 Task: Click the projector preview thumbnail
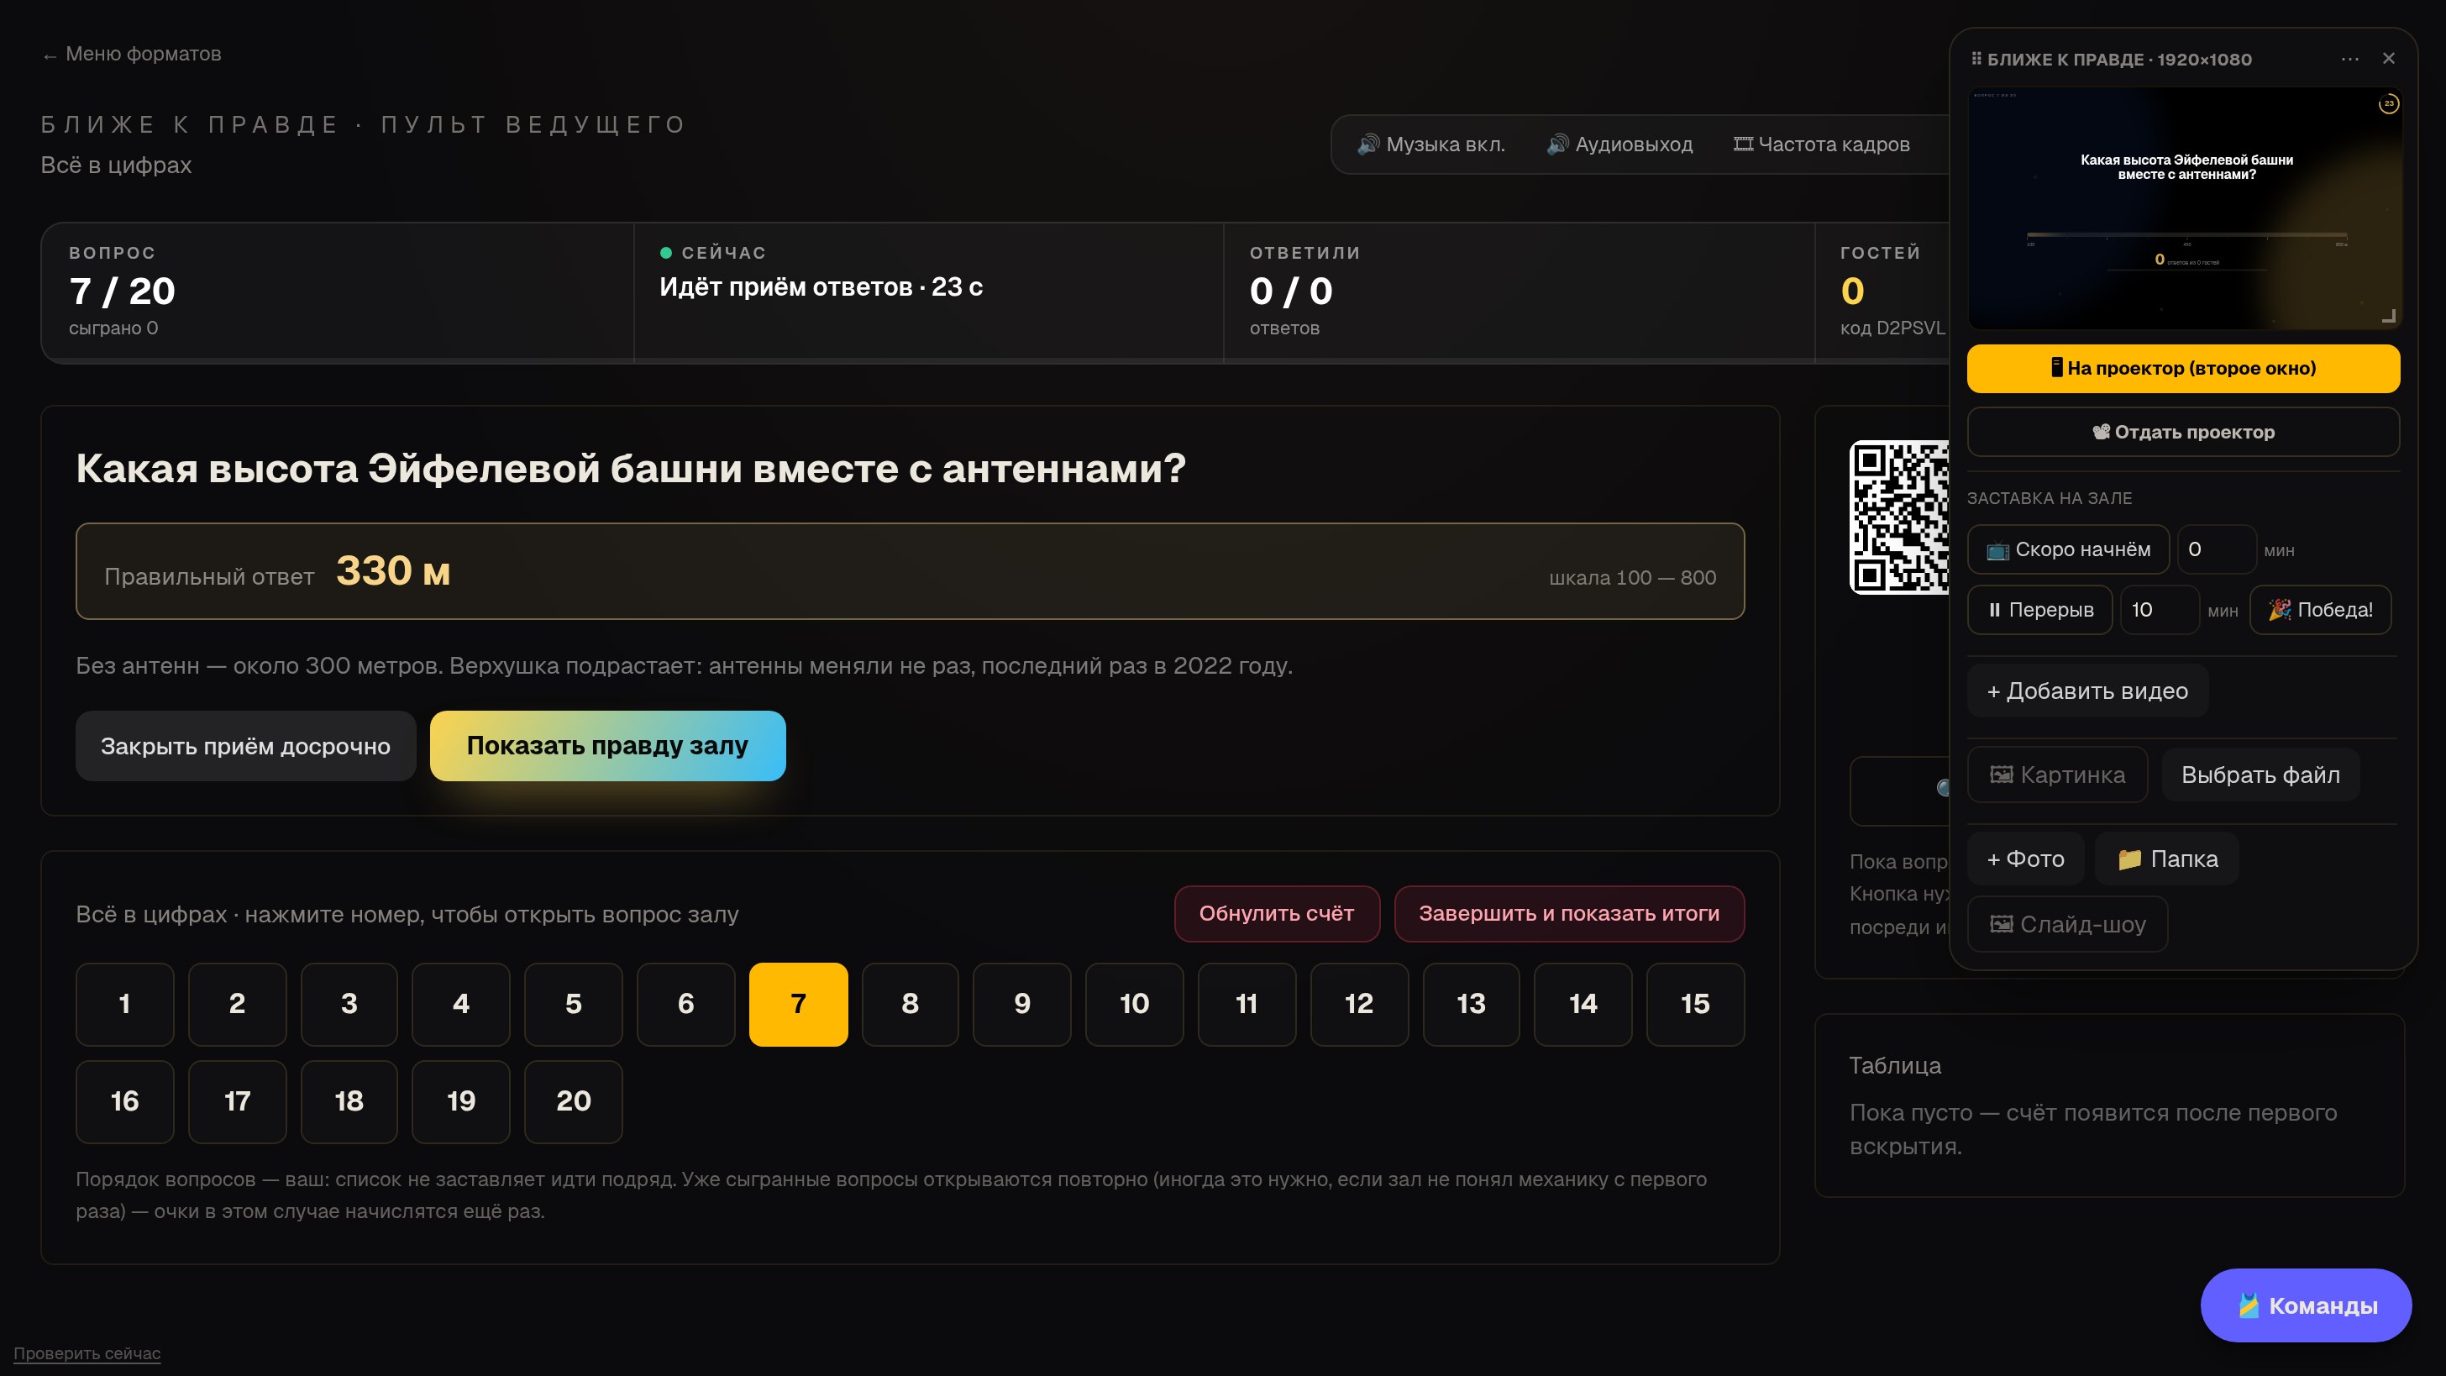coord(2184,208)
